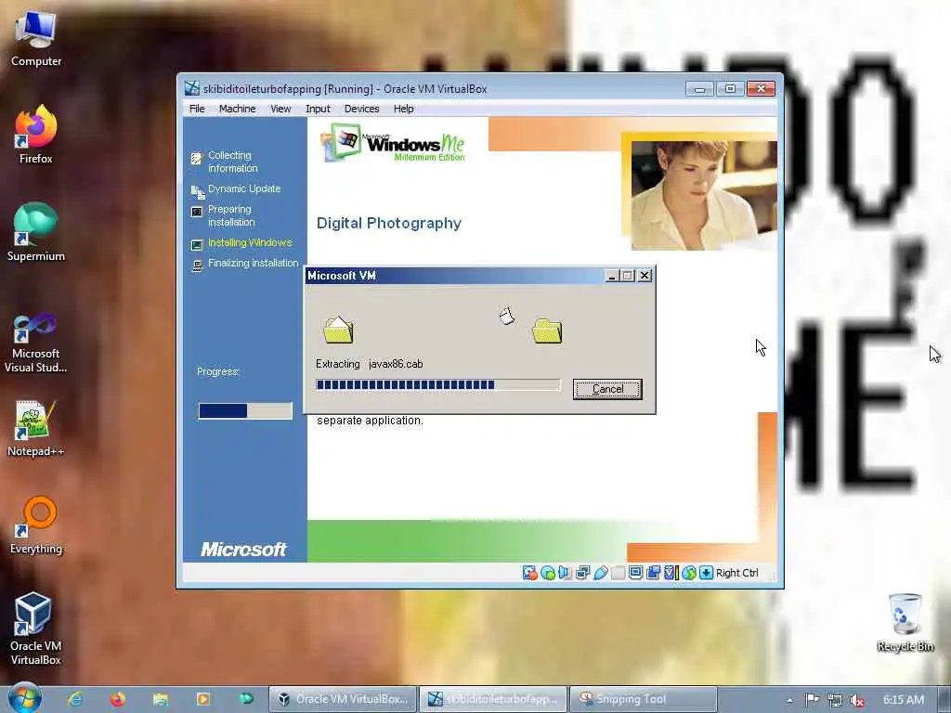Open Machine menu in VirtualBox
The height and width of the screenshot is (713, 951).
237,109
